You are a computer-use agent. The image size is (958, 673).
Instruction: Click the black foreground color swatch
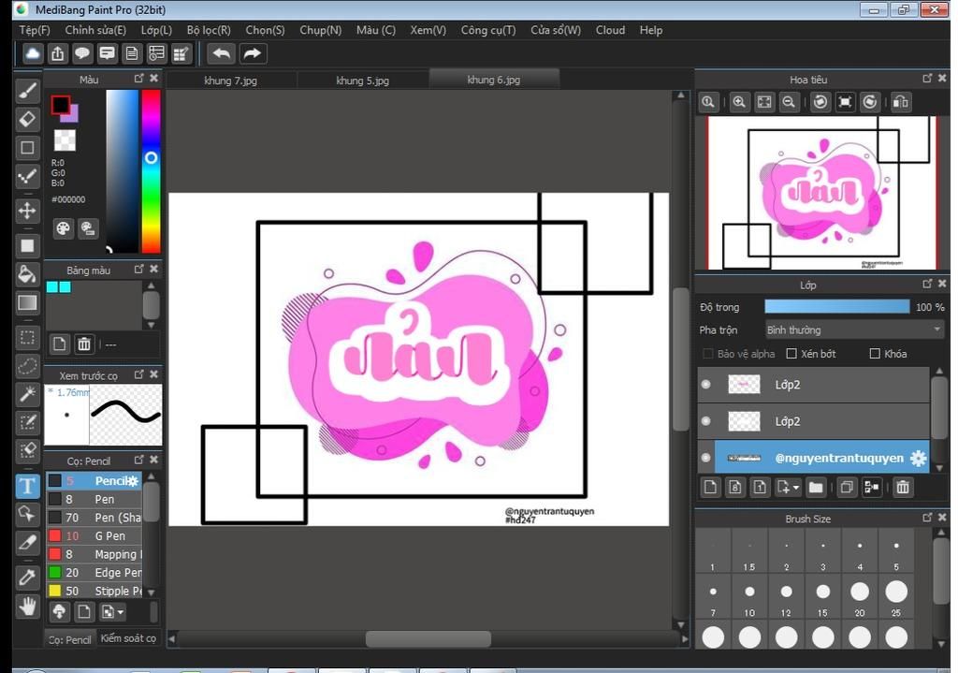[x=61, y=105]
